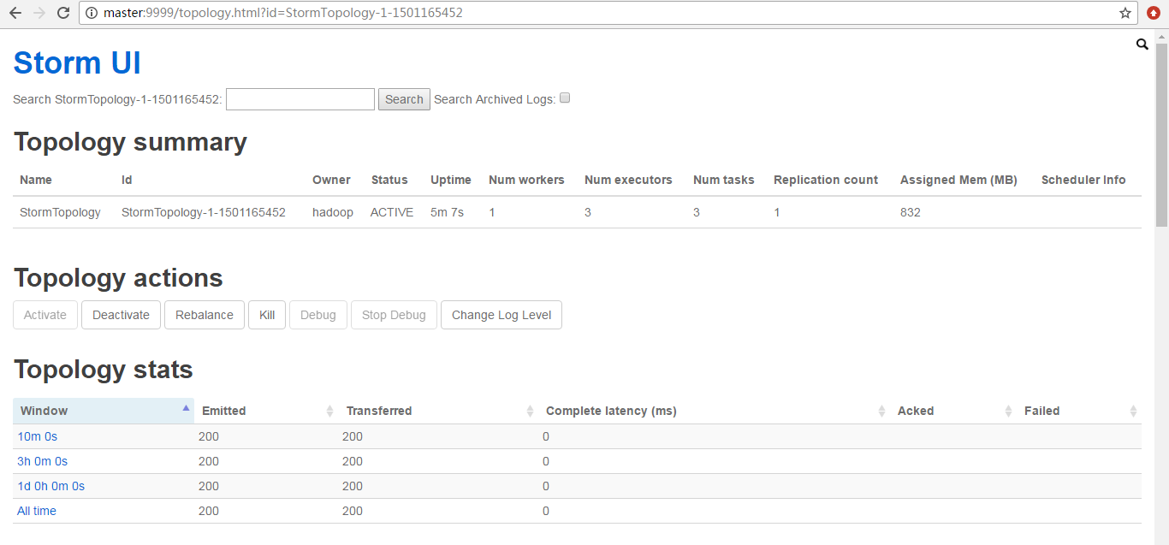Sort by Window column arrow
The width and height of the screenshot is (1169, 545).
[x=186, y=408]
